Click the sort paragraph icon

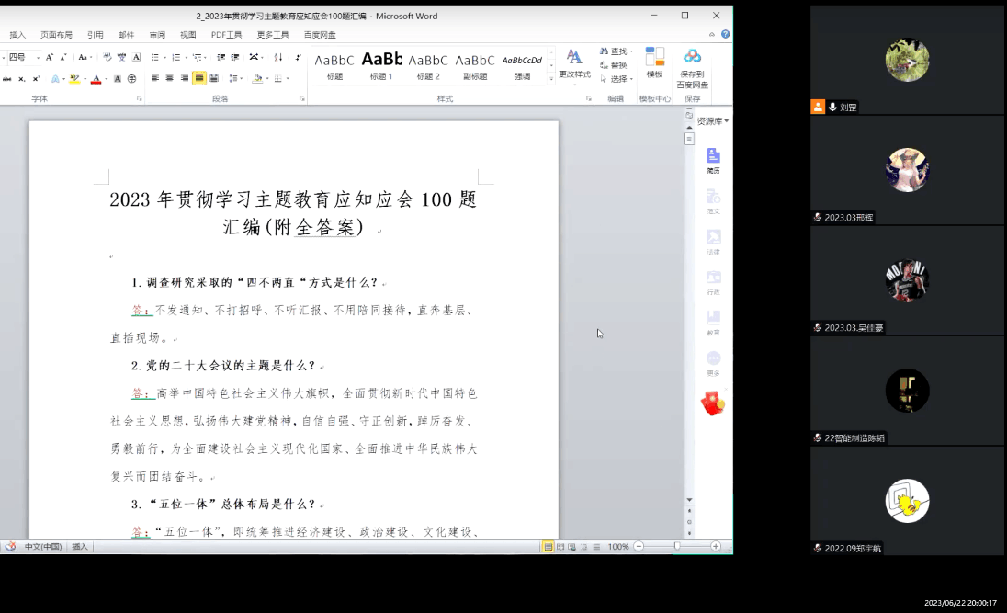277,57
